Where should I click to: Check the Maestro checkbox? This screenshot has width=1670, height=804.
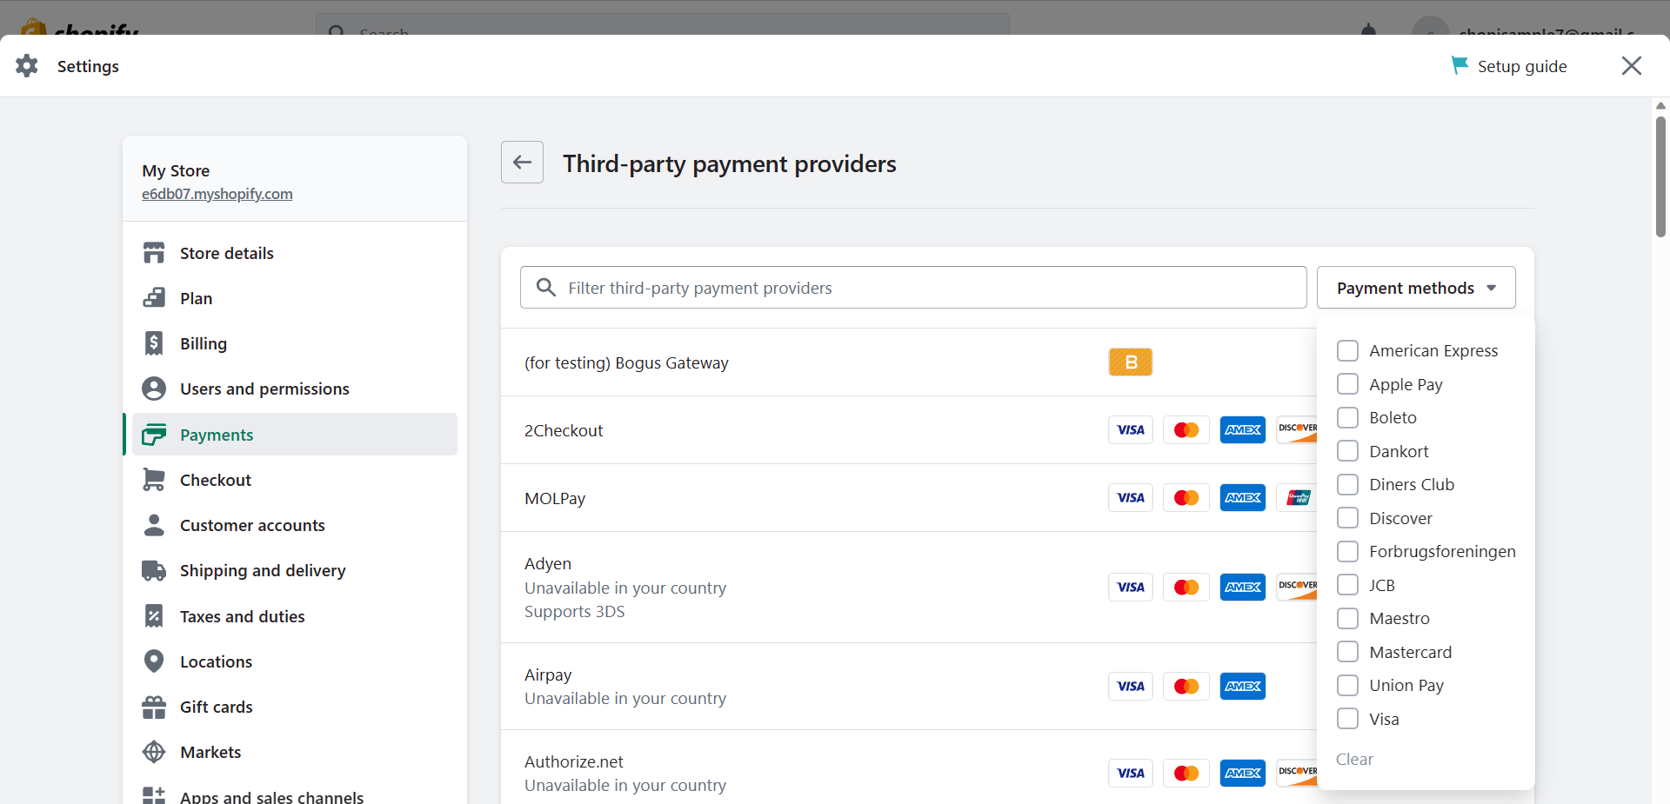[1347, 618]
